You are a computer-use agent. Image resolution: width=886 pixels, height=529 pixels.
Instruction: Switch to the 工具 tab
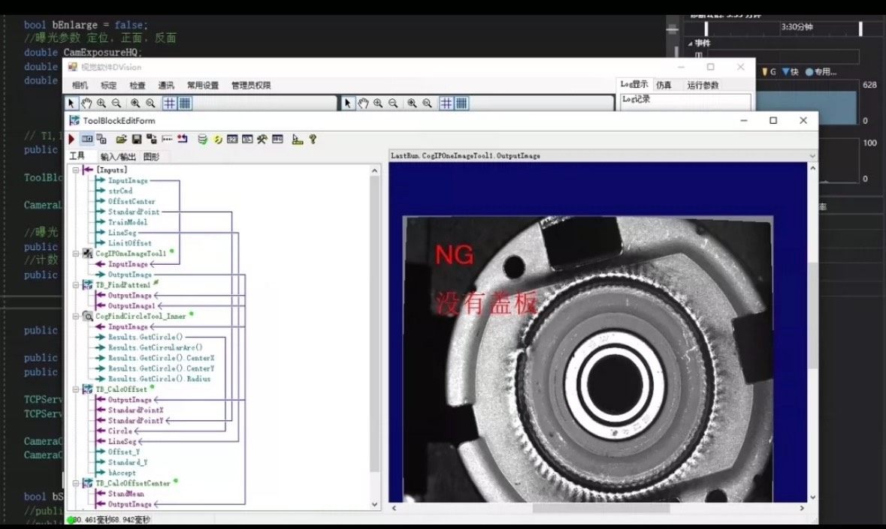(77, 156)
